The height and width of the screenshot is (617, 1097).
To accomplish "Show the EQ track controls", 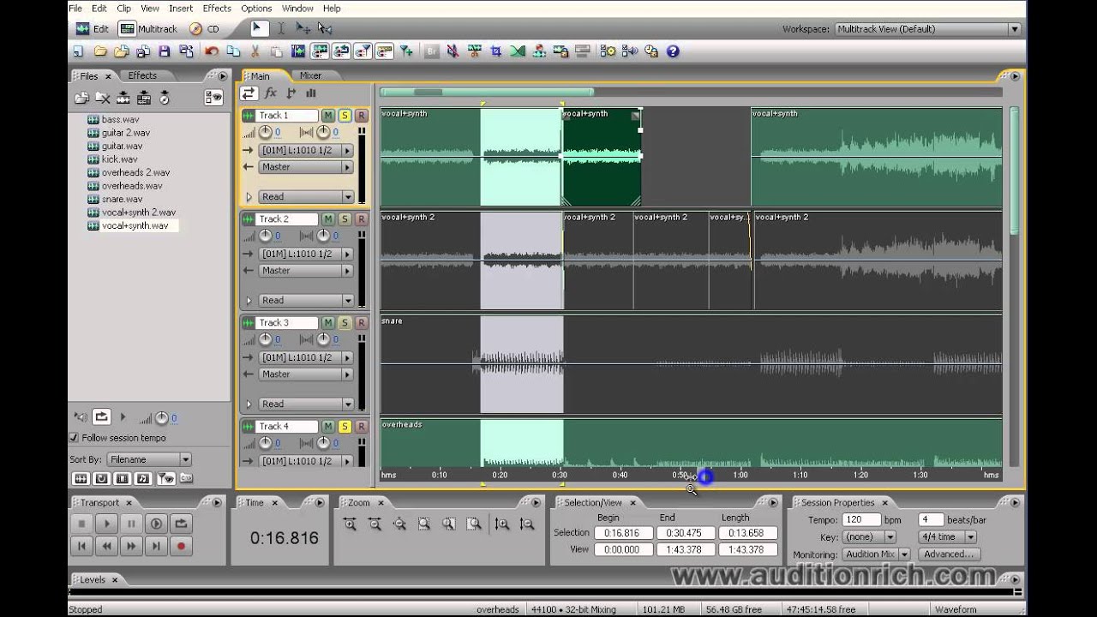I will (311, 93).
